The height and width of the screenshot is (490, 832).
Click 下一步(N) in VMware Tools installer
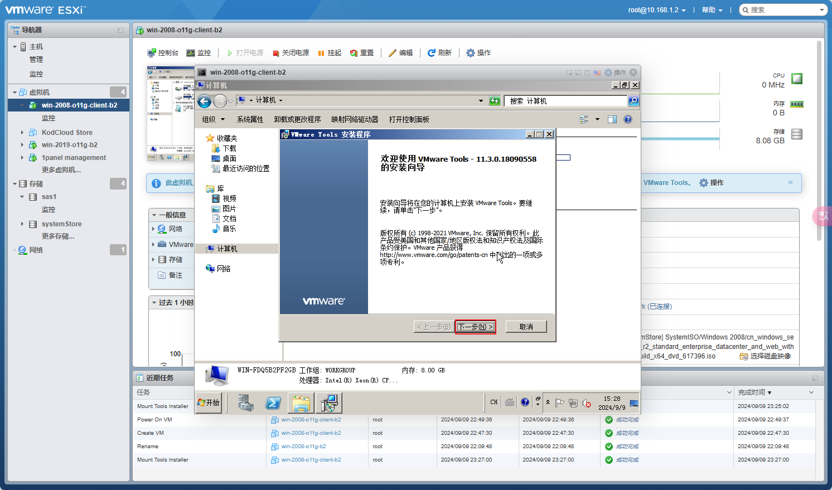[475, 327]
